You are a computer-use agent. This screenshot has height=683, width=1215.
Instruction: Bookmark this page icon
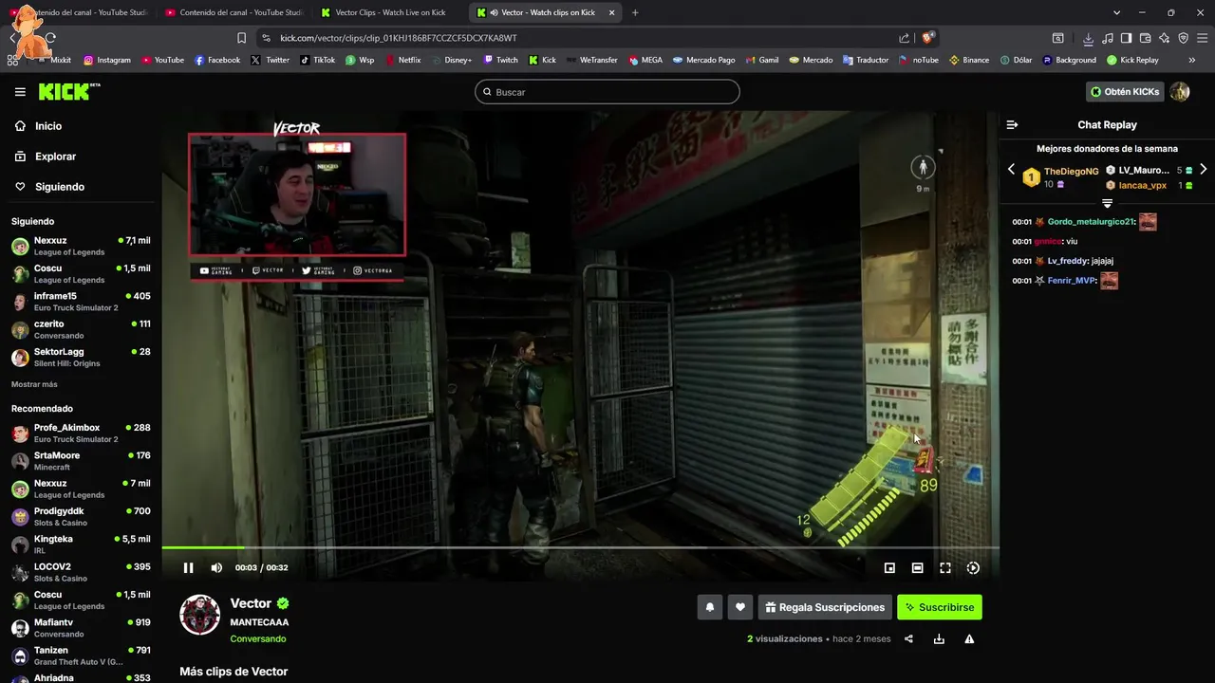click(241, 38)
